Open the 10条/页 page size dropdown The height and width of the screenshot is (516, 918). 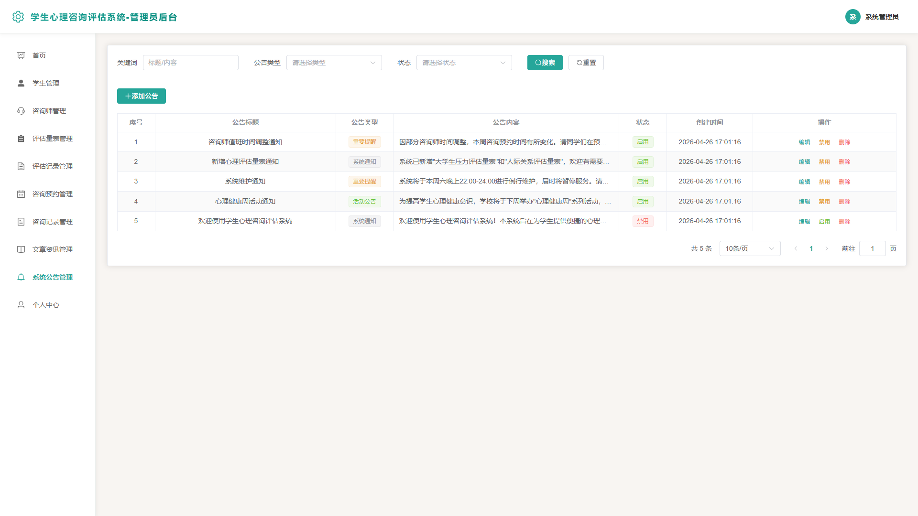click(750, 248)
